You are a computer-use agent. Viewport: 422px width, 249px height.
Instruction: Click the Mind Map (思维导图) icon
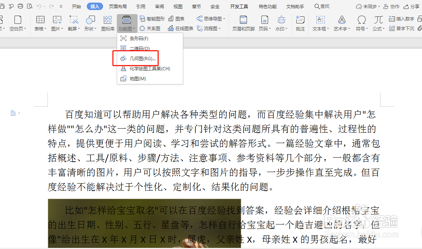tap(200, 19)
